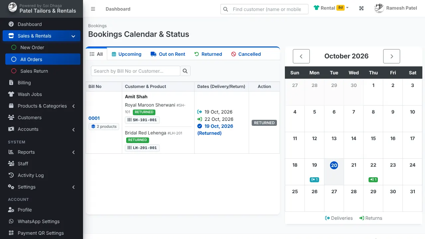Click return badge on October 22
This screenshot has width=425, height=239.
(x=373, y=180)
